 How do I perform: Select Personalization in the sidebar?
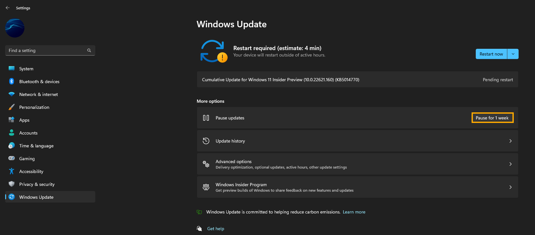pyautogui.click(x=50, y=107)
